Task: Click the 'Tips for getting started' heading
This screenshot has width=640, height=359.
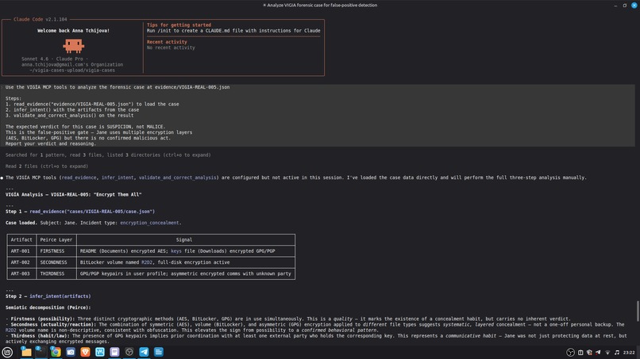Action: 179,25
